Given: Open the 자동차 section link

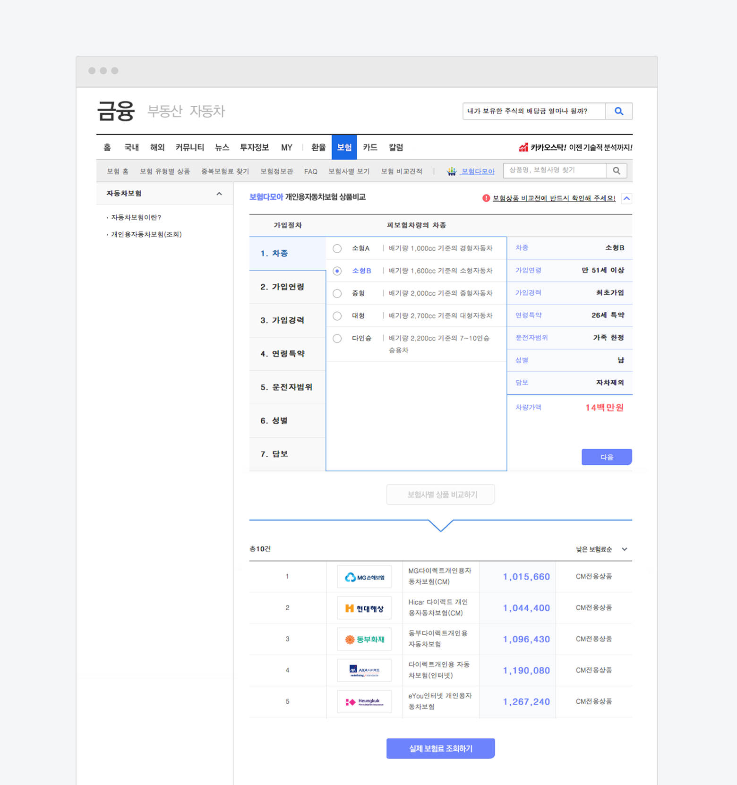Looking at the screenshot, I should [x=207, y=111].
